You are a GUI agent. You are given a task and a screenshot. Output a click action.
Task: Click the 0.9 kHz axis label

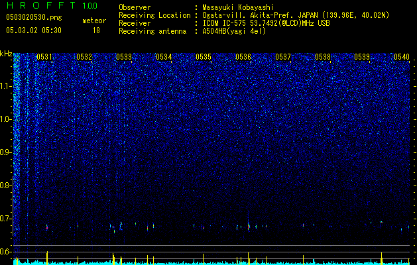point(6,152)
